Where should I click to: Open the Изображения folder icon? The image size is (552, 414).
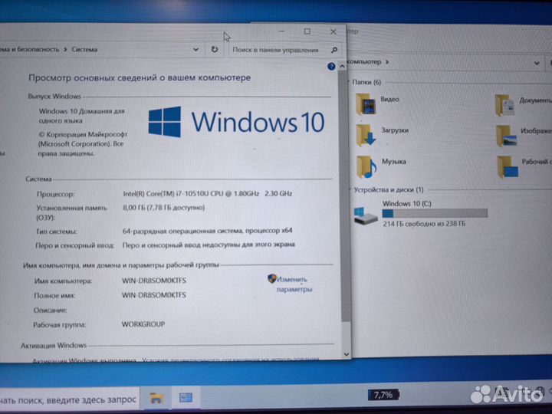click(x=506, y=136)
